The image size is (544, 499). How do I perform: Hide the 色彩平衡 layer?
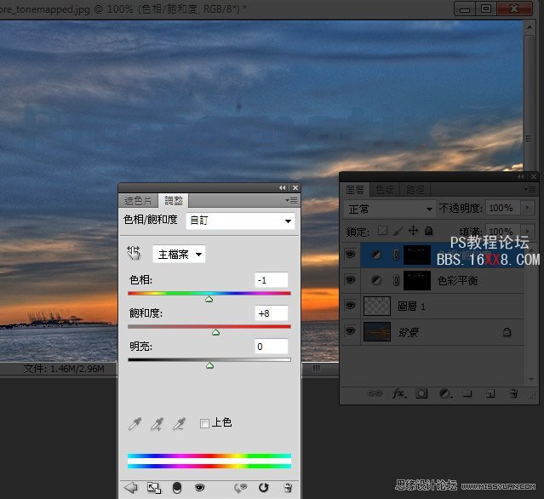(x=351, y=279)
